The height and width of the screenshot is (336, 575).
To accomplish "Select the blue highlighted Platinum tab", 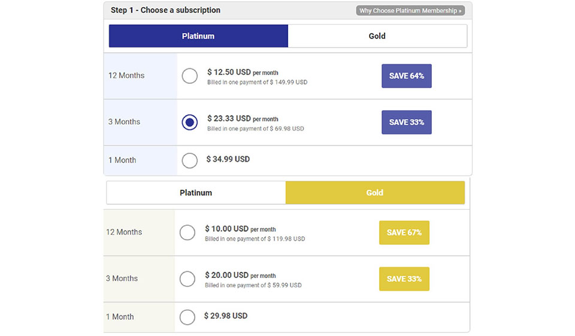I will pyautogui.click(x=198, y=36).
